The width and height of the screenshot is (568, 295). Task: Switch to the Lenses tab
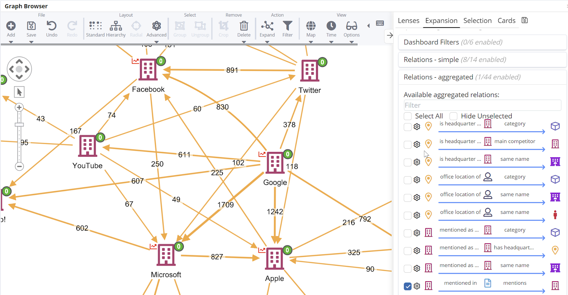click(409, 21)
